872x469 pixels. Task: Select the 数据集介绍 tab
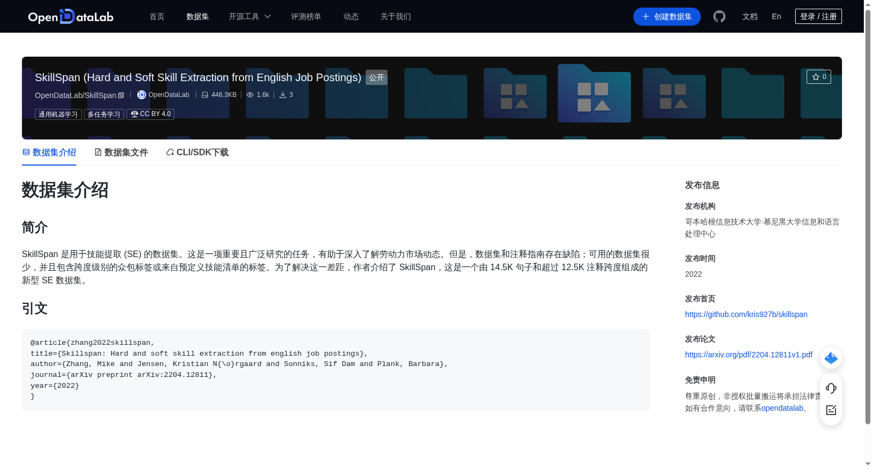point(49,153)
